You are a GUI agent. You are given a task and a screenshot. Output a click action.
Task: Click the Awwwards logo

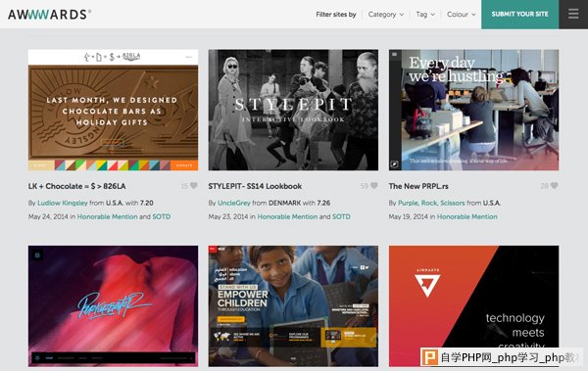tap(50, 15)
